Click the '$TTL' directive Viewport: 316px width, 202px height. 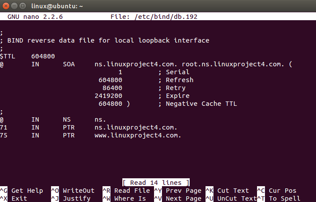click(7, 56)
